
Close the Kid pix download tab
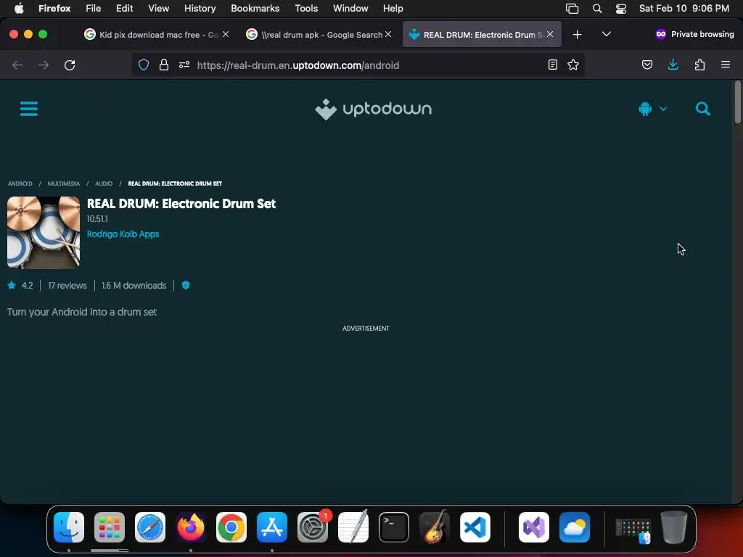226,34
